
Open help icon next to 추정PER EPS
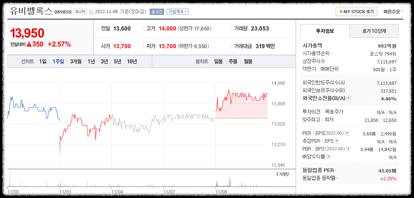pyautogui.click(x=336, y=141)
